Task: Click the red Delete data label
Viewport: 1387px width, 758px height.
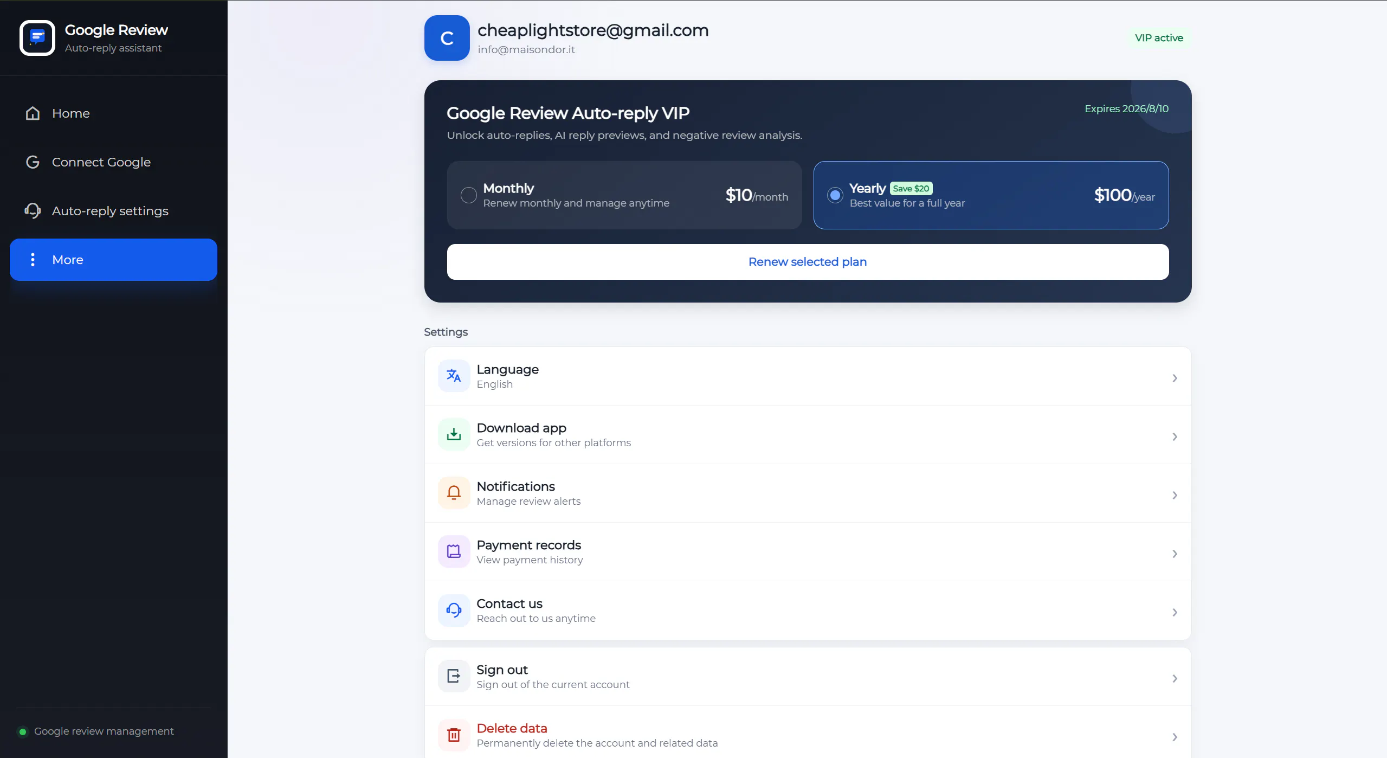Action: click(512, 728)
